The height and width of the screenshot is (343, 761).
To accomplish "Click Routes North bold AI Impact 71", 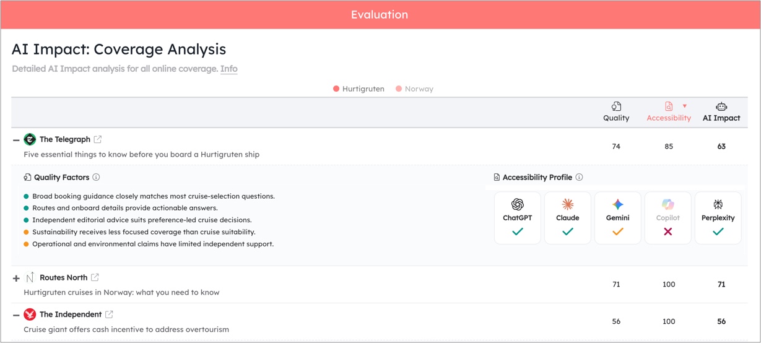I will click(721, 285).
